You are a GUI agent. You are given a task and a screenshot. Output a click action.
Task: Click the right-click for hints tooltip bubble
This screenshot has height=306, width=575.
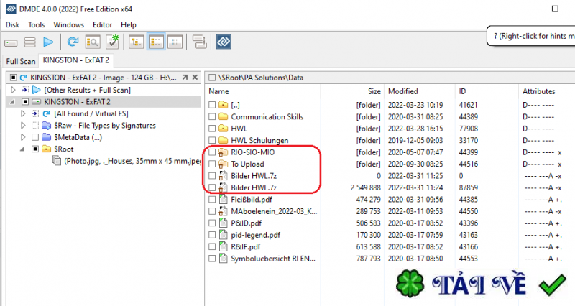point(532,36)
